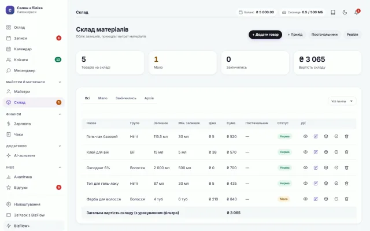The height and width of the screenshot is (231, 370).
Task: Switch to Архів tab
Action: pyautogui.click(x=149, y=98)
